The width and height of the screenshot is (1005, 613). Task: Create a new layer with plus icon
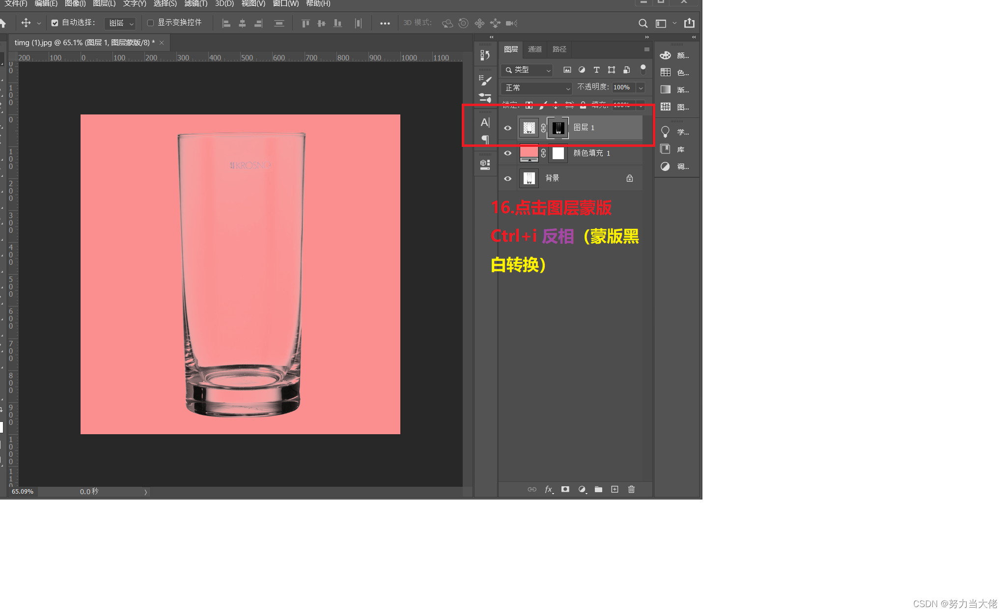614,489
